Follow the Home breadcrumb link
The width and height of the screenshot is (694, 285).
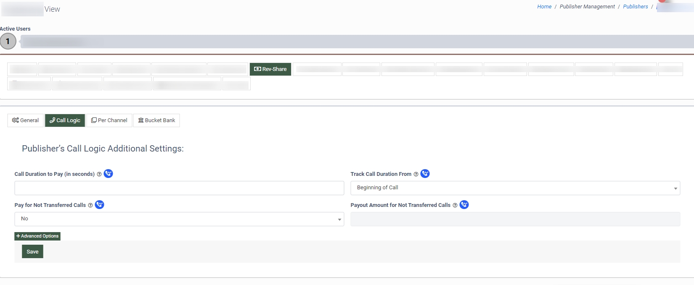[544, 7]
